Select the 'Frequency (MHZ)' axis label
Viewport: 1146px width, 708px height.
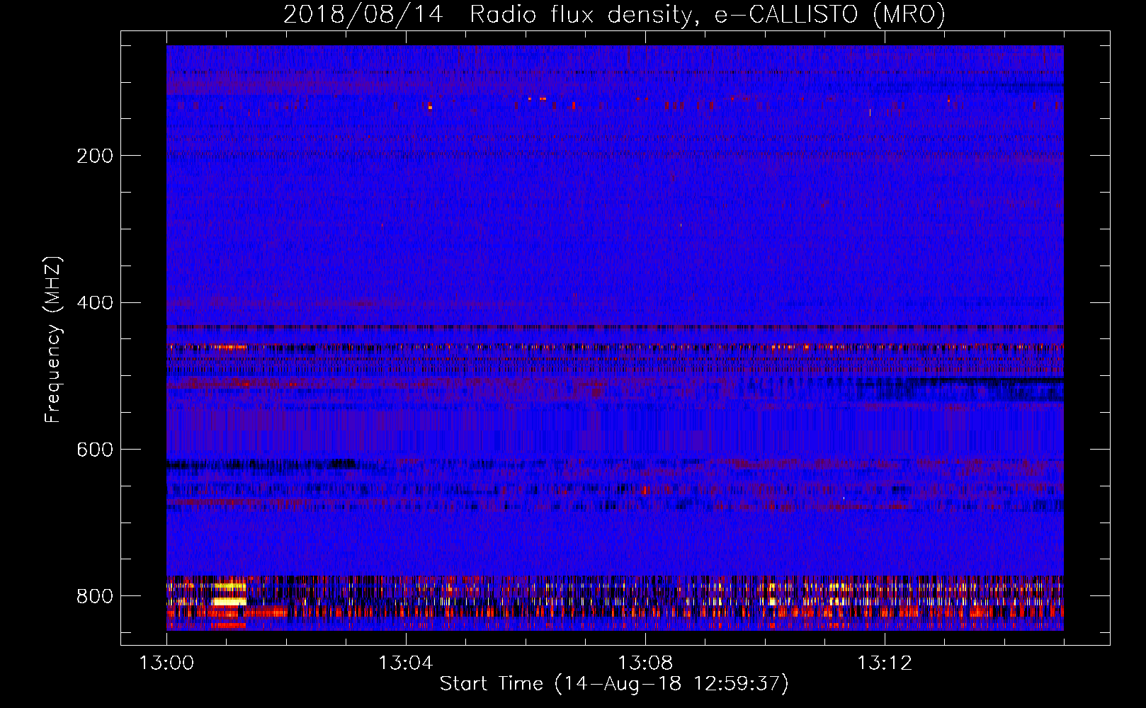[x=53, y=340]
